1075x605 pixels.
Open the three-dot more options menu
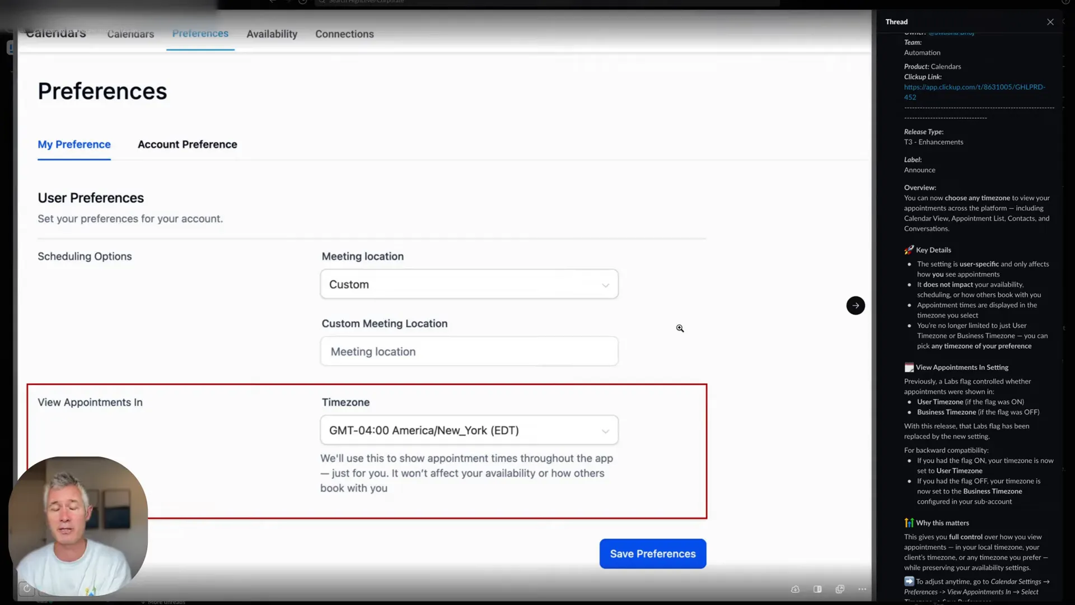tap(862, 589)
